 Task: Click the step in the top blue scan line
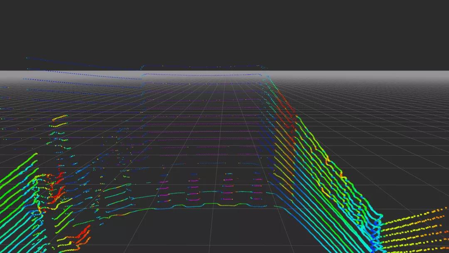141,67
